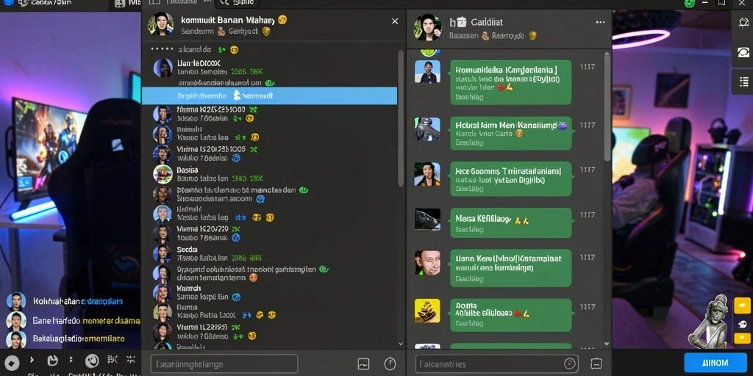Image resolution: width=753 pixels, height=376 pixels.
Task: Click the blue AIINOM button
Action: [x=715, y=363]
